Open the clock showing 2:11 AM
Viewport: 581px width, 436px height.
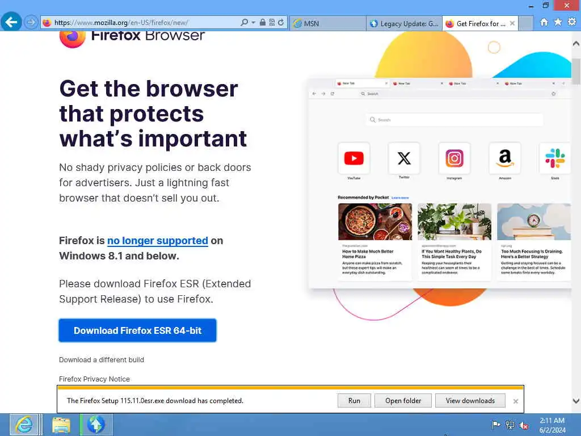pos(552,425)
